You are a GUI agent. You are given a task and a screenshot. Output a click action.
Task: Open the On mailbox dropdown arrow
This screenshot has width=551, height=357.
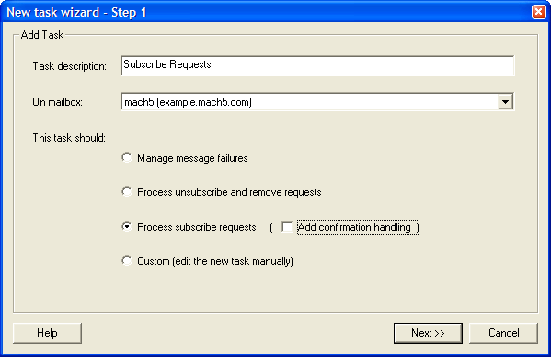pyautogui.click(x=505, y=102)
